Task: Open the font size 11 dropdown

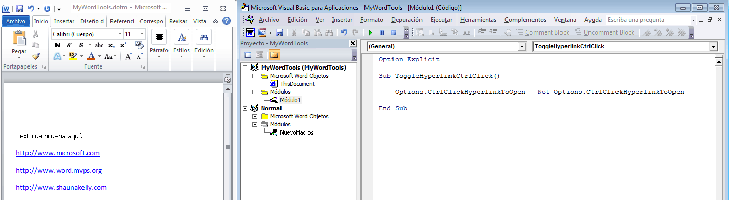Action: pyautogui.click(x=142, y=34)
